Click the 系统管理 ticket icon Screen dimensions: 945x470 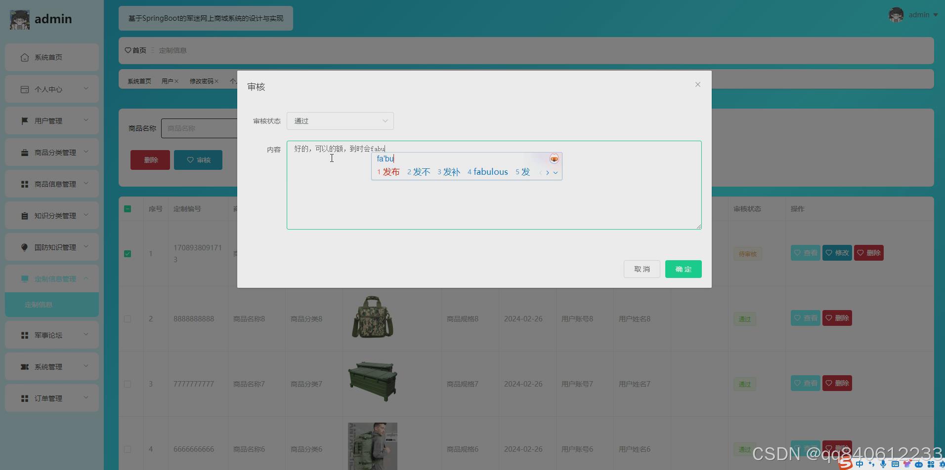pyautogui.click(x=25, y=367)
